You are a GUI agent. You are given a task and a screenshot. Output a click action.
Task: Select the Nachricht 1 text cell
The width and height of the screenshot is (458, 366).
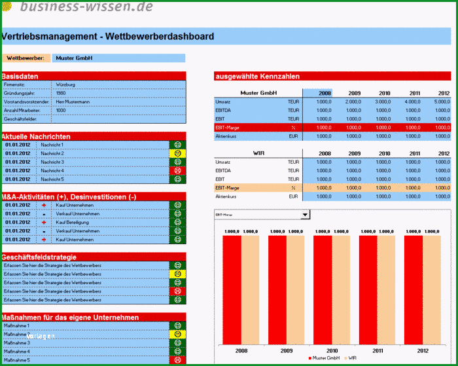click(103, 145)
